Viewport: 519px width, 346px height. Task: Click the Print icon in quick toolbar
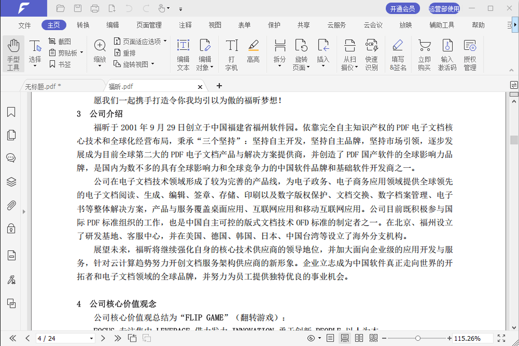(x=94, y=8)
